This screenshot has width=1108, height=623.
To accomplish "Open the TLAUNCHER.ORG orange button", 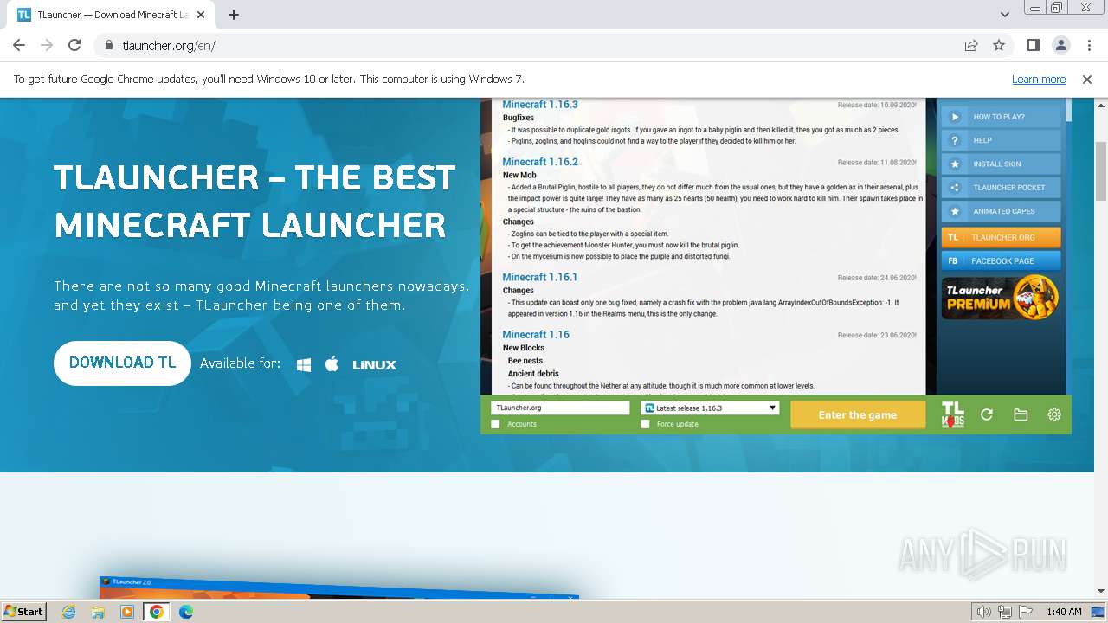I will [1002, 237].
